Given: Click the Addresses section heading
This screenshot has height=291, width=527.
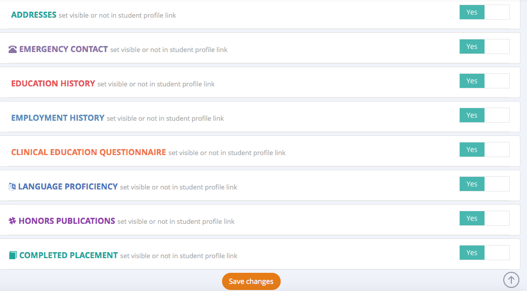Looking at the screenshot, I should (x=34, y=15).
